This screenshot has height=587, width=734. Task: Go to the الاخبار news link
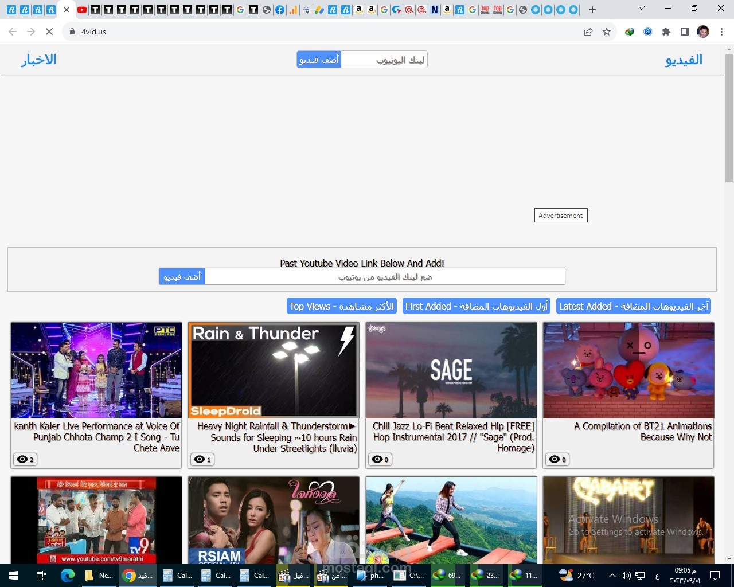[x=38, y=60]
